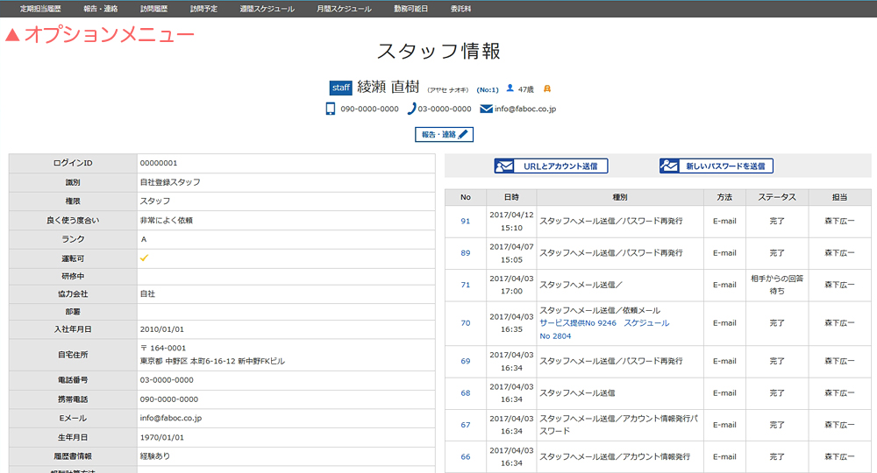The width and height of the screenshot is (877, 473).
Task: Click the 自社登録スタッフ value
Action: pyautogui.click(x=170, y=182)
